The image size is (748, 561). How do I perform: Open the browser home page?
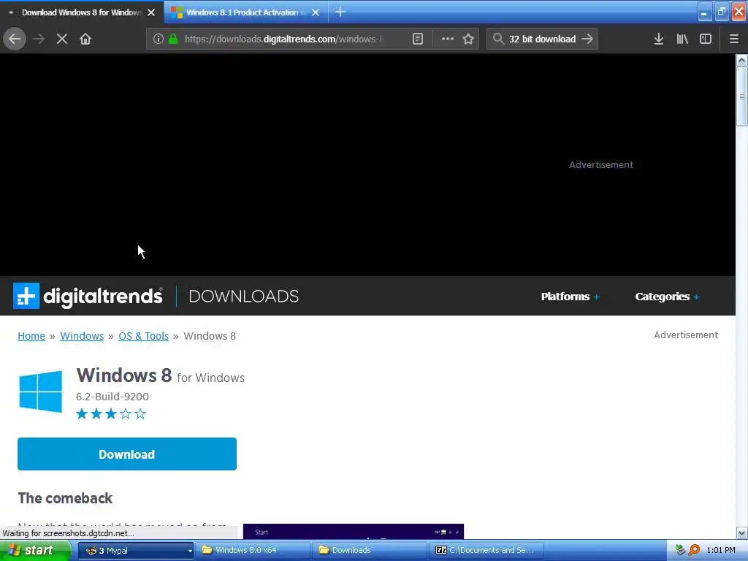pyautogui.click(x=85, y=39)
